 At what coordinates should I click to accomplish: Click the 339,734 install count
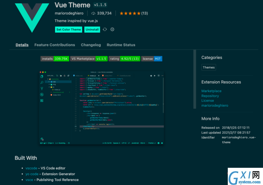click(104, 13)
